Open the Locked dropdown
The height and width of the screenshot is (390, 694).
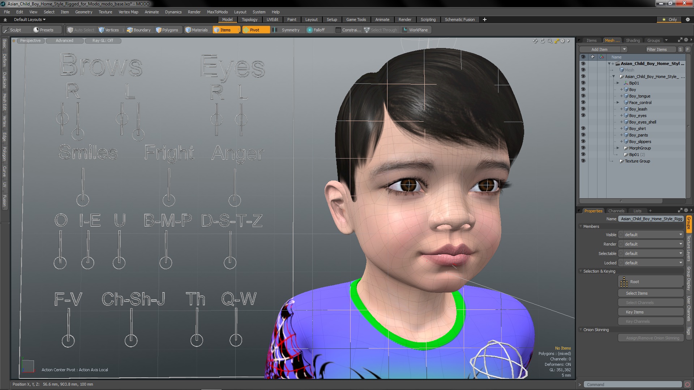pyautogui.click(x=651, y=263)
